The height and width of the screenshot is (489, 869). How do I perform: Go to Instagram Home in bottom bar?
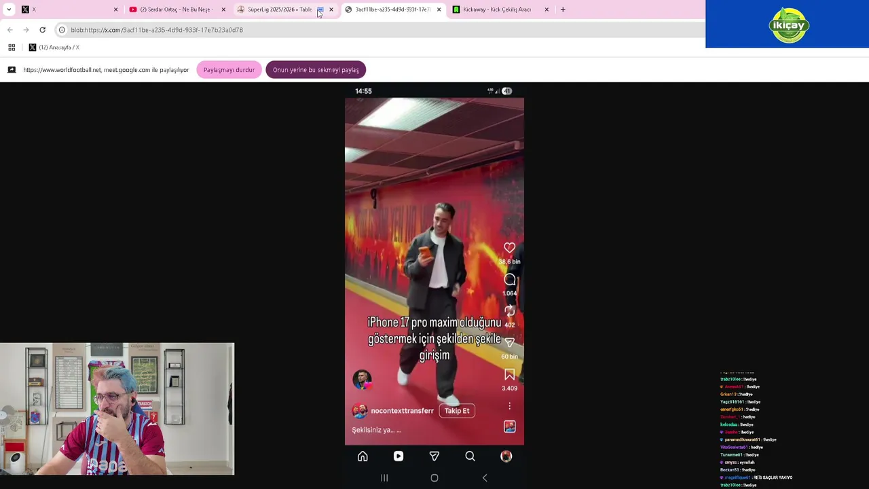point(363,456)
